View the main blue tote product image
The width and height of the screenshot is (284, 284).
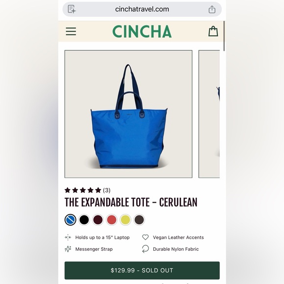(x=128, y=114)
